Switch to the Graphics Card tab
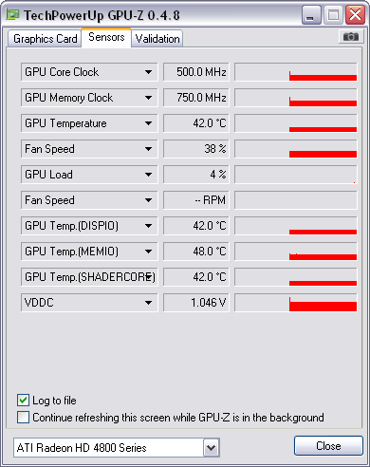Viewport: 370px width, 467px height. click(45, 39)
